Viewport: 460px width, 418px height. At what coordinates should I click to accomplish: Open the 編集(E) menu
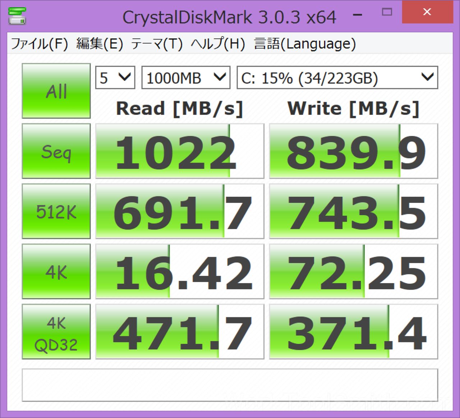[100, 44]
